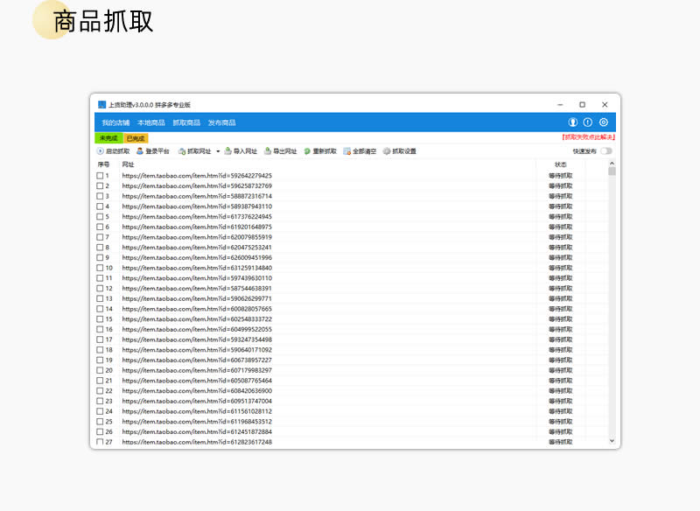
Task: Click the 序号 column header
Action: [x=103, y=164]
